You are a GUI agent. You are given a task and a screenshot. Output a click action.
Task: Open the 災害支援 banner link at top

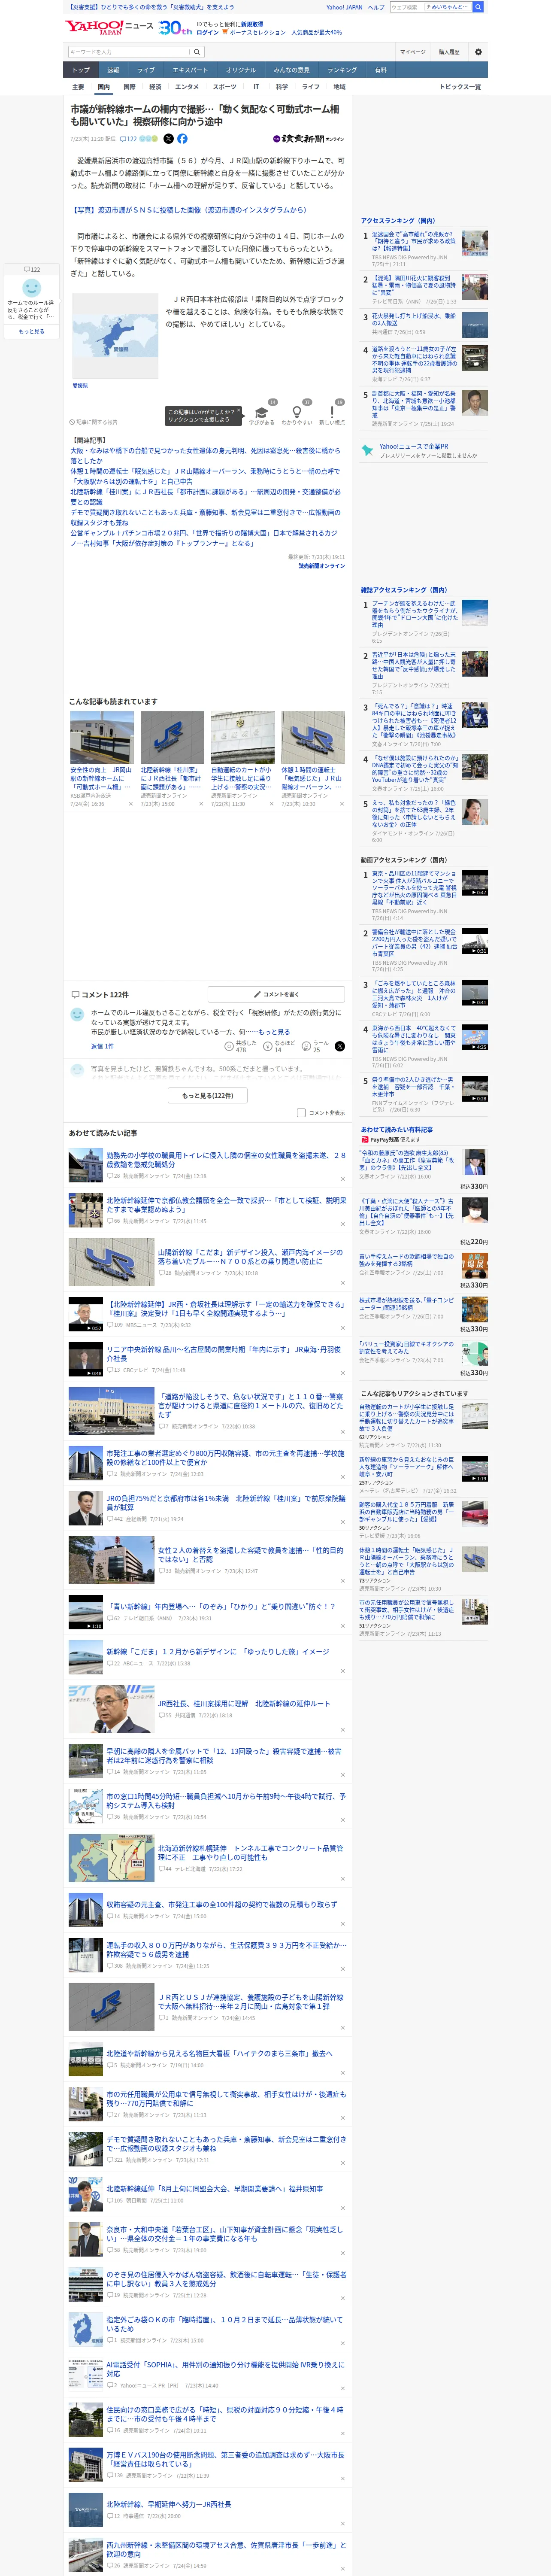(x=150, y=7)
